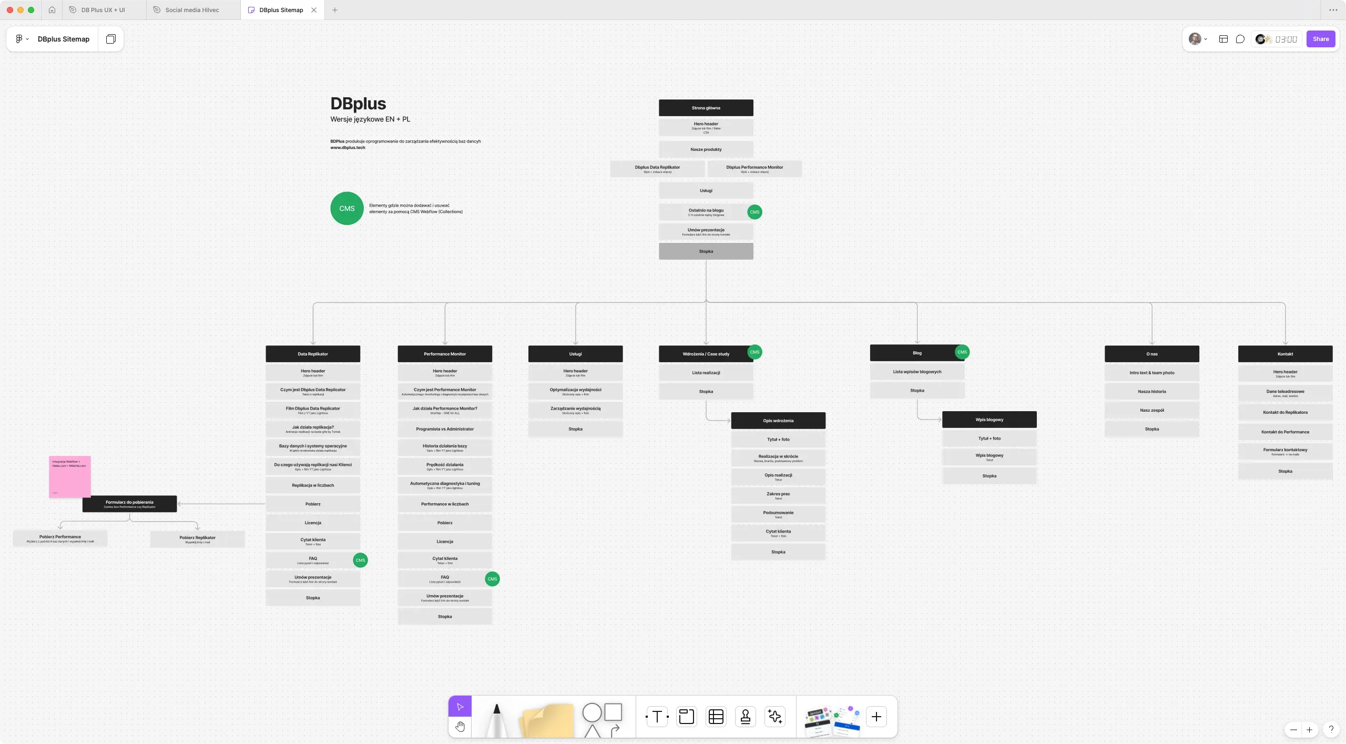Open the help question mark
Image resolution: width=1346 pixels, height=744 pixels.
[x=1331, y=730]
